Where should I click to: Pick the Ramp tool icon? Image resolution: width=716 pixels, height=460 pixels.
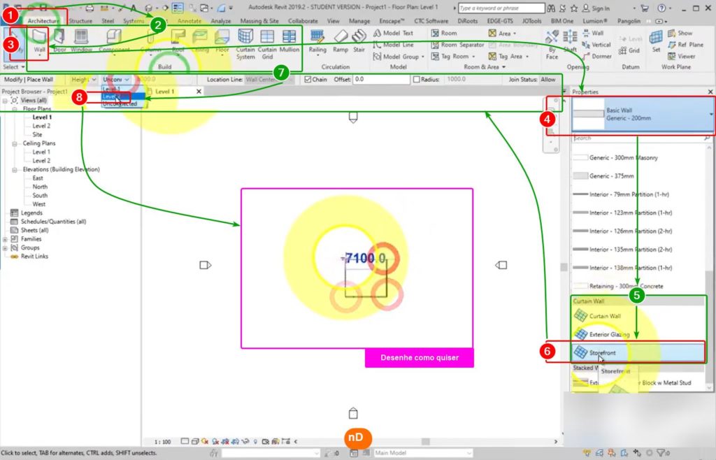tap(340, 43)
